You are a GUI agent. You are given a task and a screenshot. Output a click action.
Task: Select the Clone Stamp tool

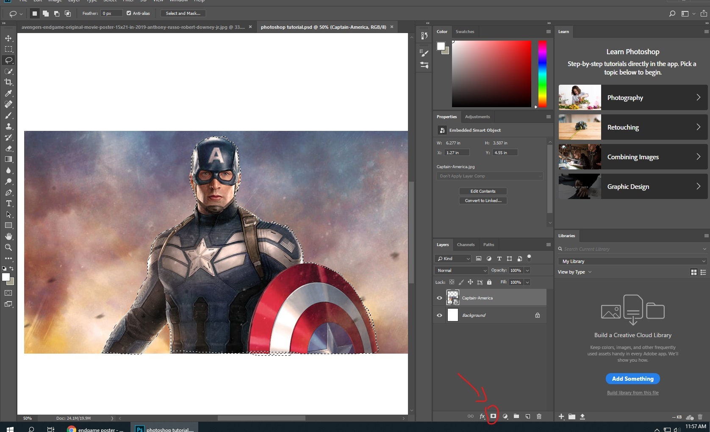coord(8,126)
